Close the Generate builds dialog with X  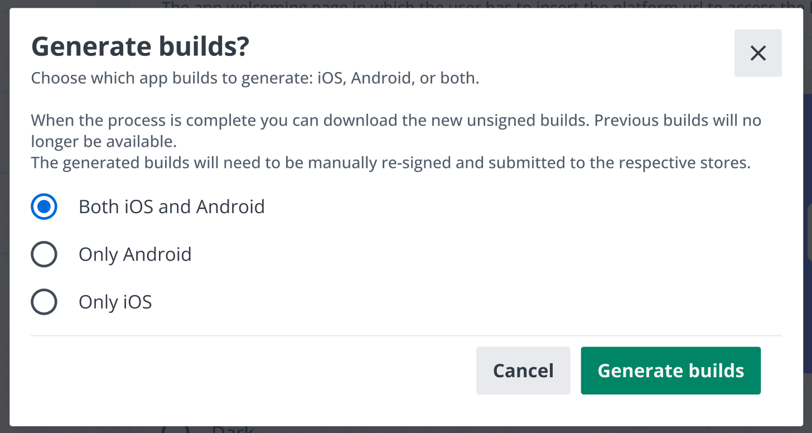pos(758,53)
